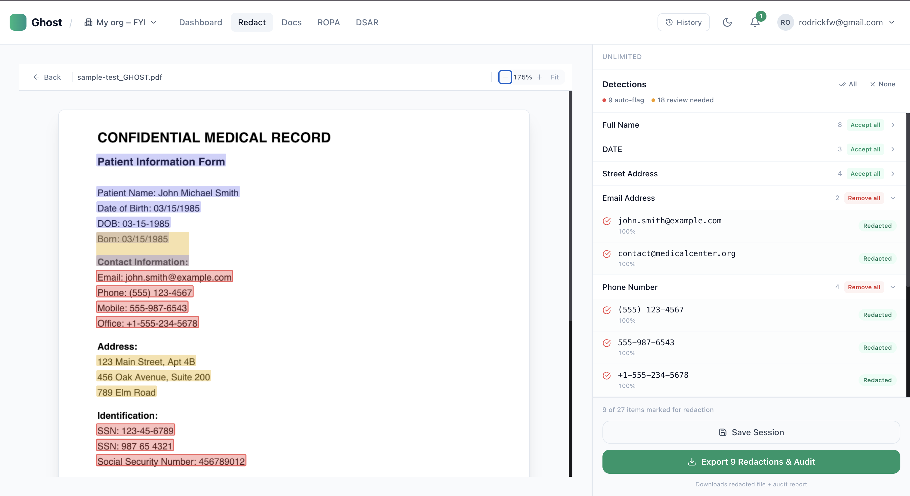Expand the Full Name detections group
910x496 pixels.
click(893, 125)
